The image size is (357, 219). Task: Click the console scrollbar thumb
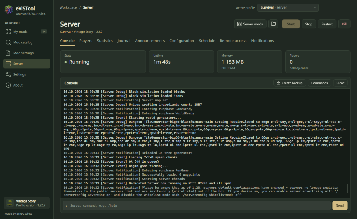348,189
